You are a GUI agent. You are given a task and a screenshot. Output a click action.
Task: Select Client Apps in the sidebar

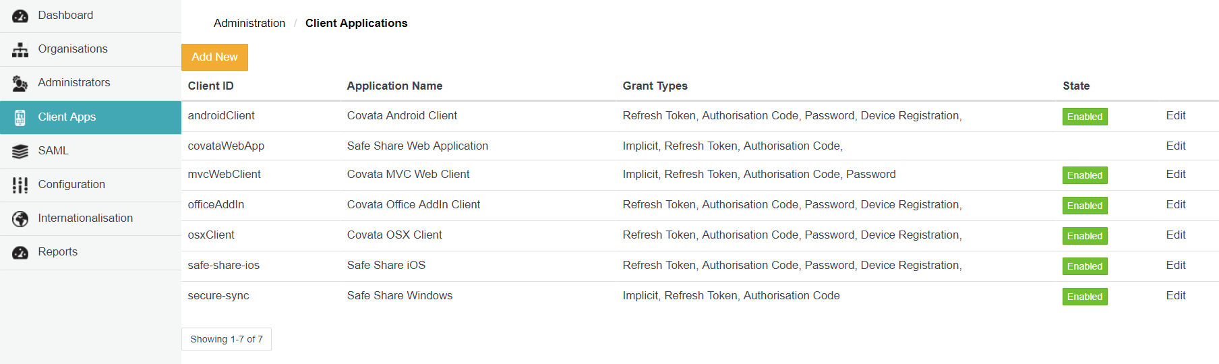pos(90,117)
